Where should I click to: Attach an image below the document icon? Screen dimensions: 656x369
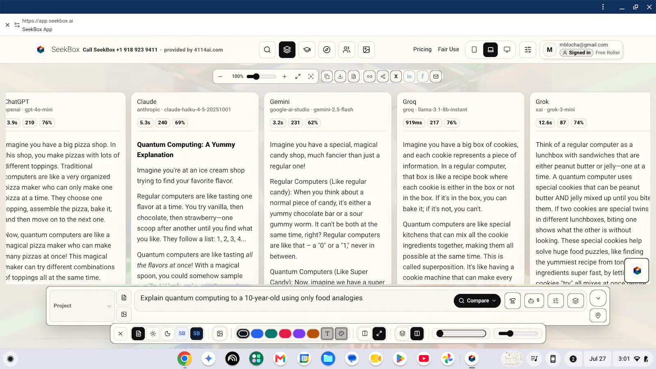tap(124, 314)
